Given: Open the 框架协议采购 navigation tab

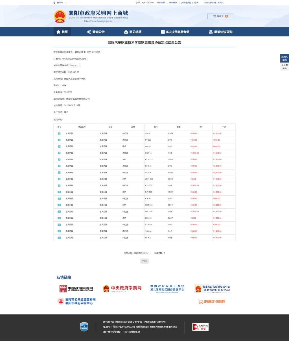Looking at the screenshot, I should point(221,32).
